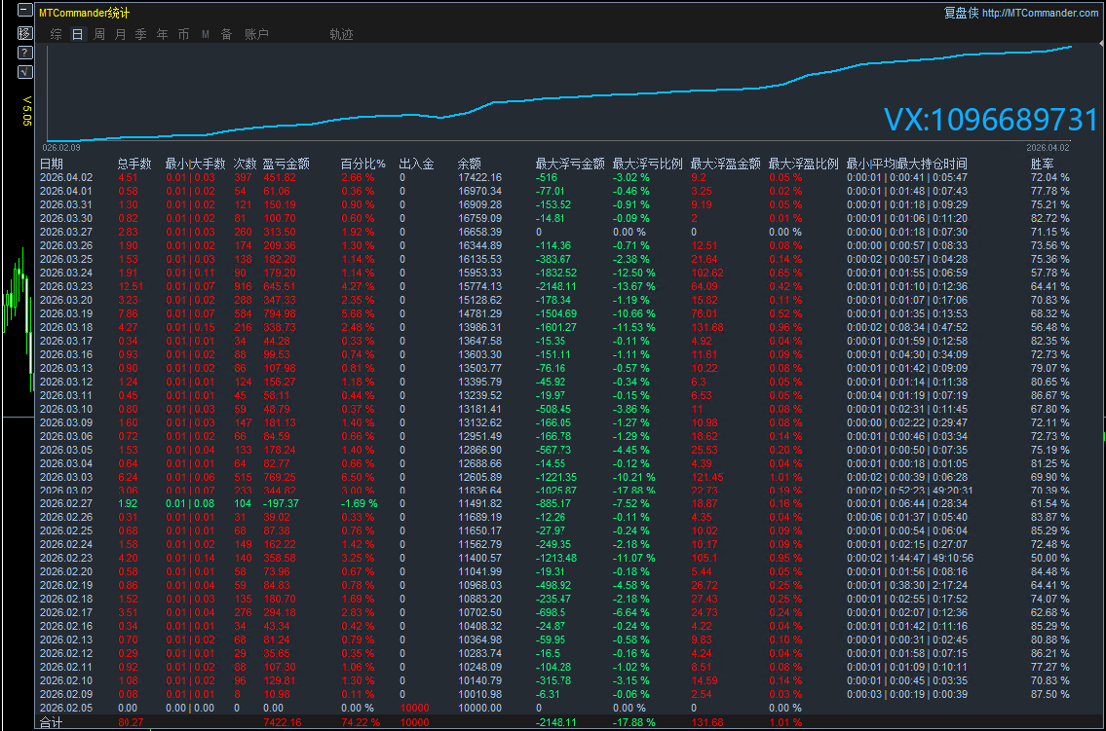Screen dimensions: 1106x731
Task: Switch to the 账户 account tab
Action: (256, 34)
